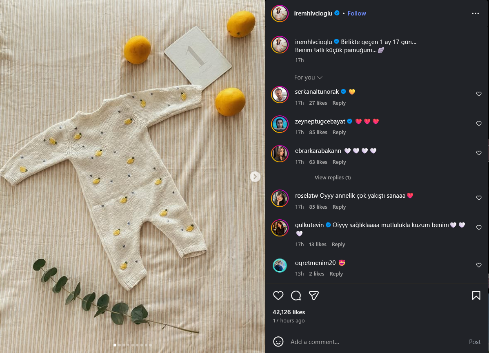Expand the For you comment filter
489x353 pixels.
click(308, 77)
